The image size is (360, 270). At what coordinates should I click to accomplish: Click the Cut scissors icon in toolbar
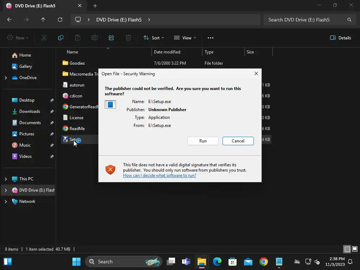pos(44,38)
